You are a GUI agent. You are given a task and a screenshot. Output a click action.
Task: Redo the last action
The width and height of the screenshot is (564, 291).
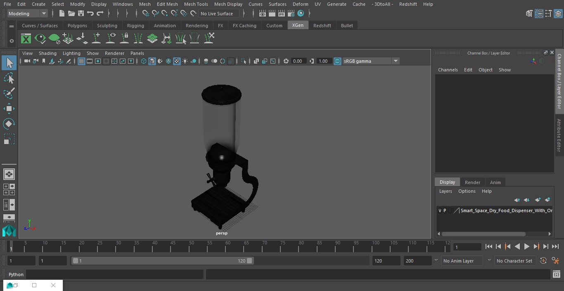[x=100, y=14]
